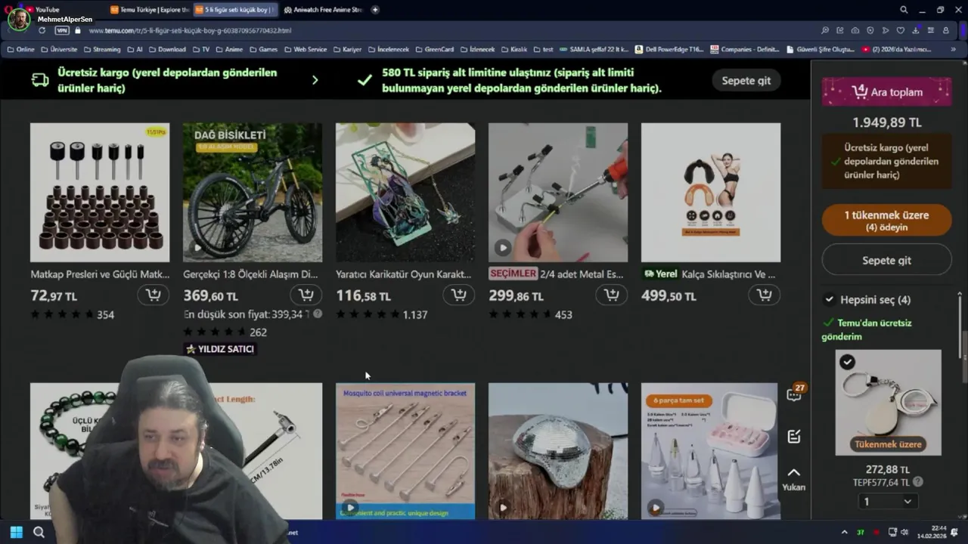Image resolution: width=968 pixels, height=544 pixels.
Task: Open browser downloads icon in address bar
Action: coord(916,30)
